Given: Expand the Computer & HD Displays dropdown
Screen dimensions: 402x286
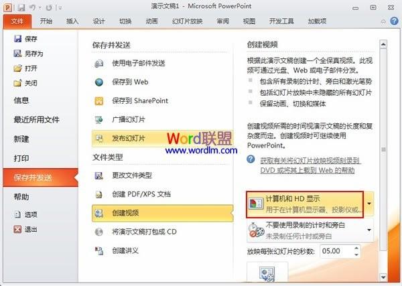Looking at the screenshot, I should click(369, 204).
